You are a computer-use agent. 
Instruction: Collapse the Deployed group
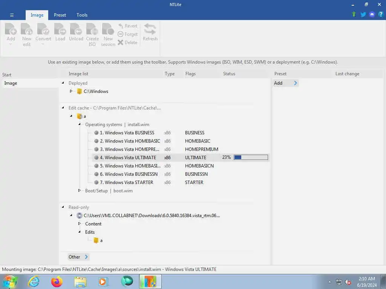(63, 83)
